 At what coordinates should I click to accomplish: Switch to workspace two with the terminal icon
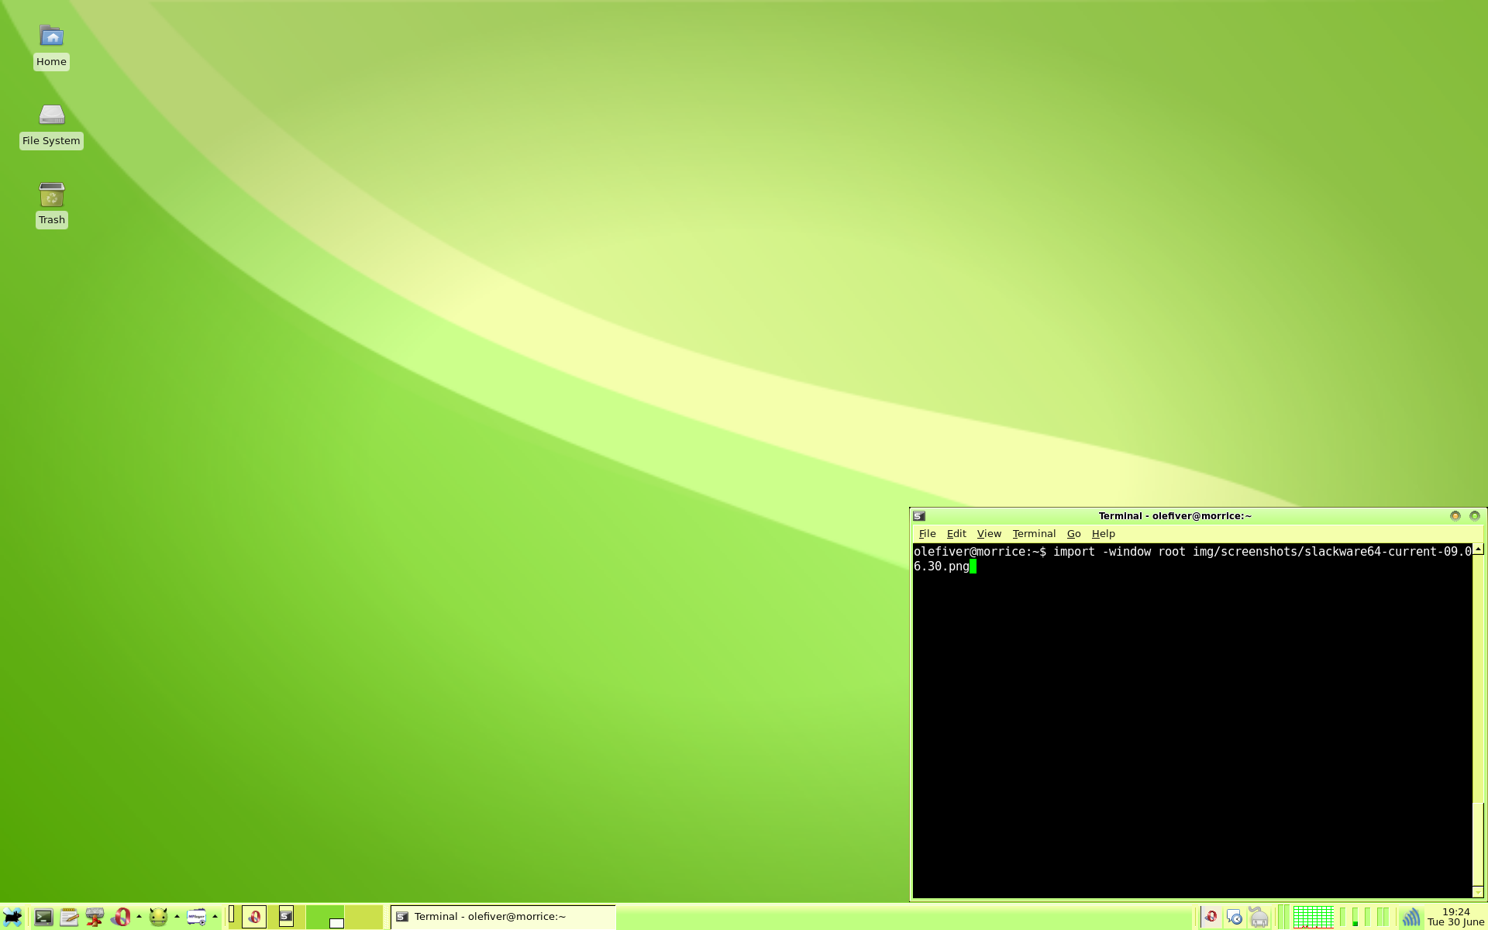pos(286,917)
